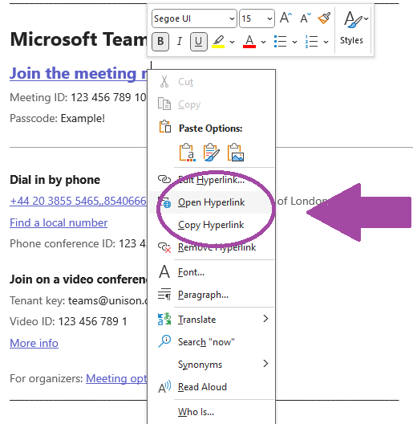The image size is (413, 424).
Task: Expand the numbering list dropdown
Action: [326, 42]
